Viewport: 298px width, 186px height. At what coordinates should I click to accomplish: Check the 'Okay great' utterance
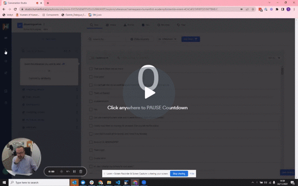[x=91, y=77]
